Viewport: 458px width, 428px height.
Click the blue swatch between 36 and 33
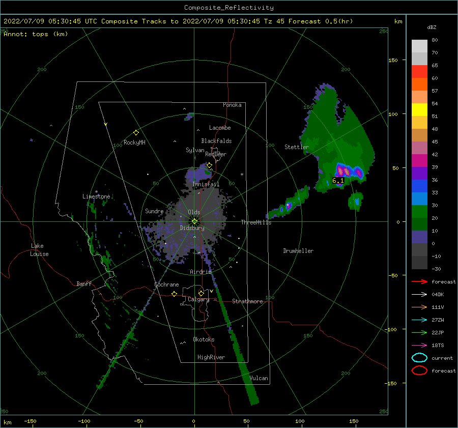coord(419,186)
